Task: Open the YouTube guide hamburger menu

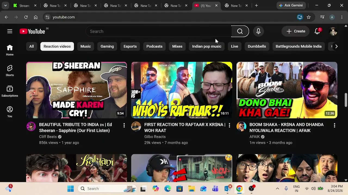Action: coord(10,31)
